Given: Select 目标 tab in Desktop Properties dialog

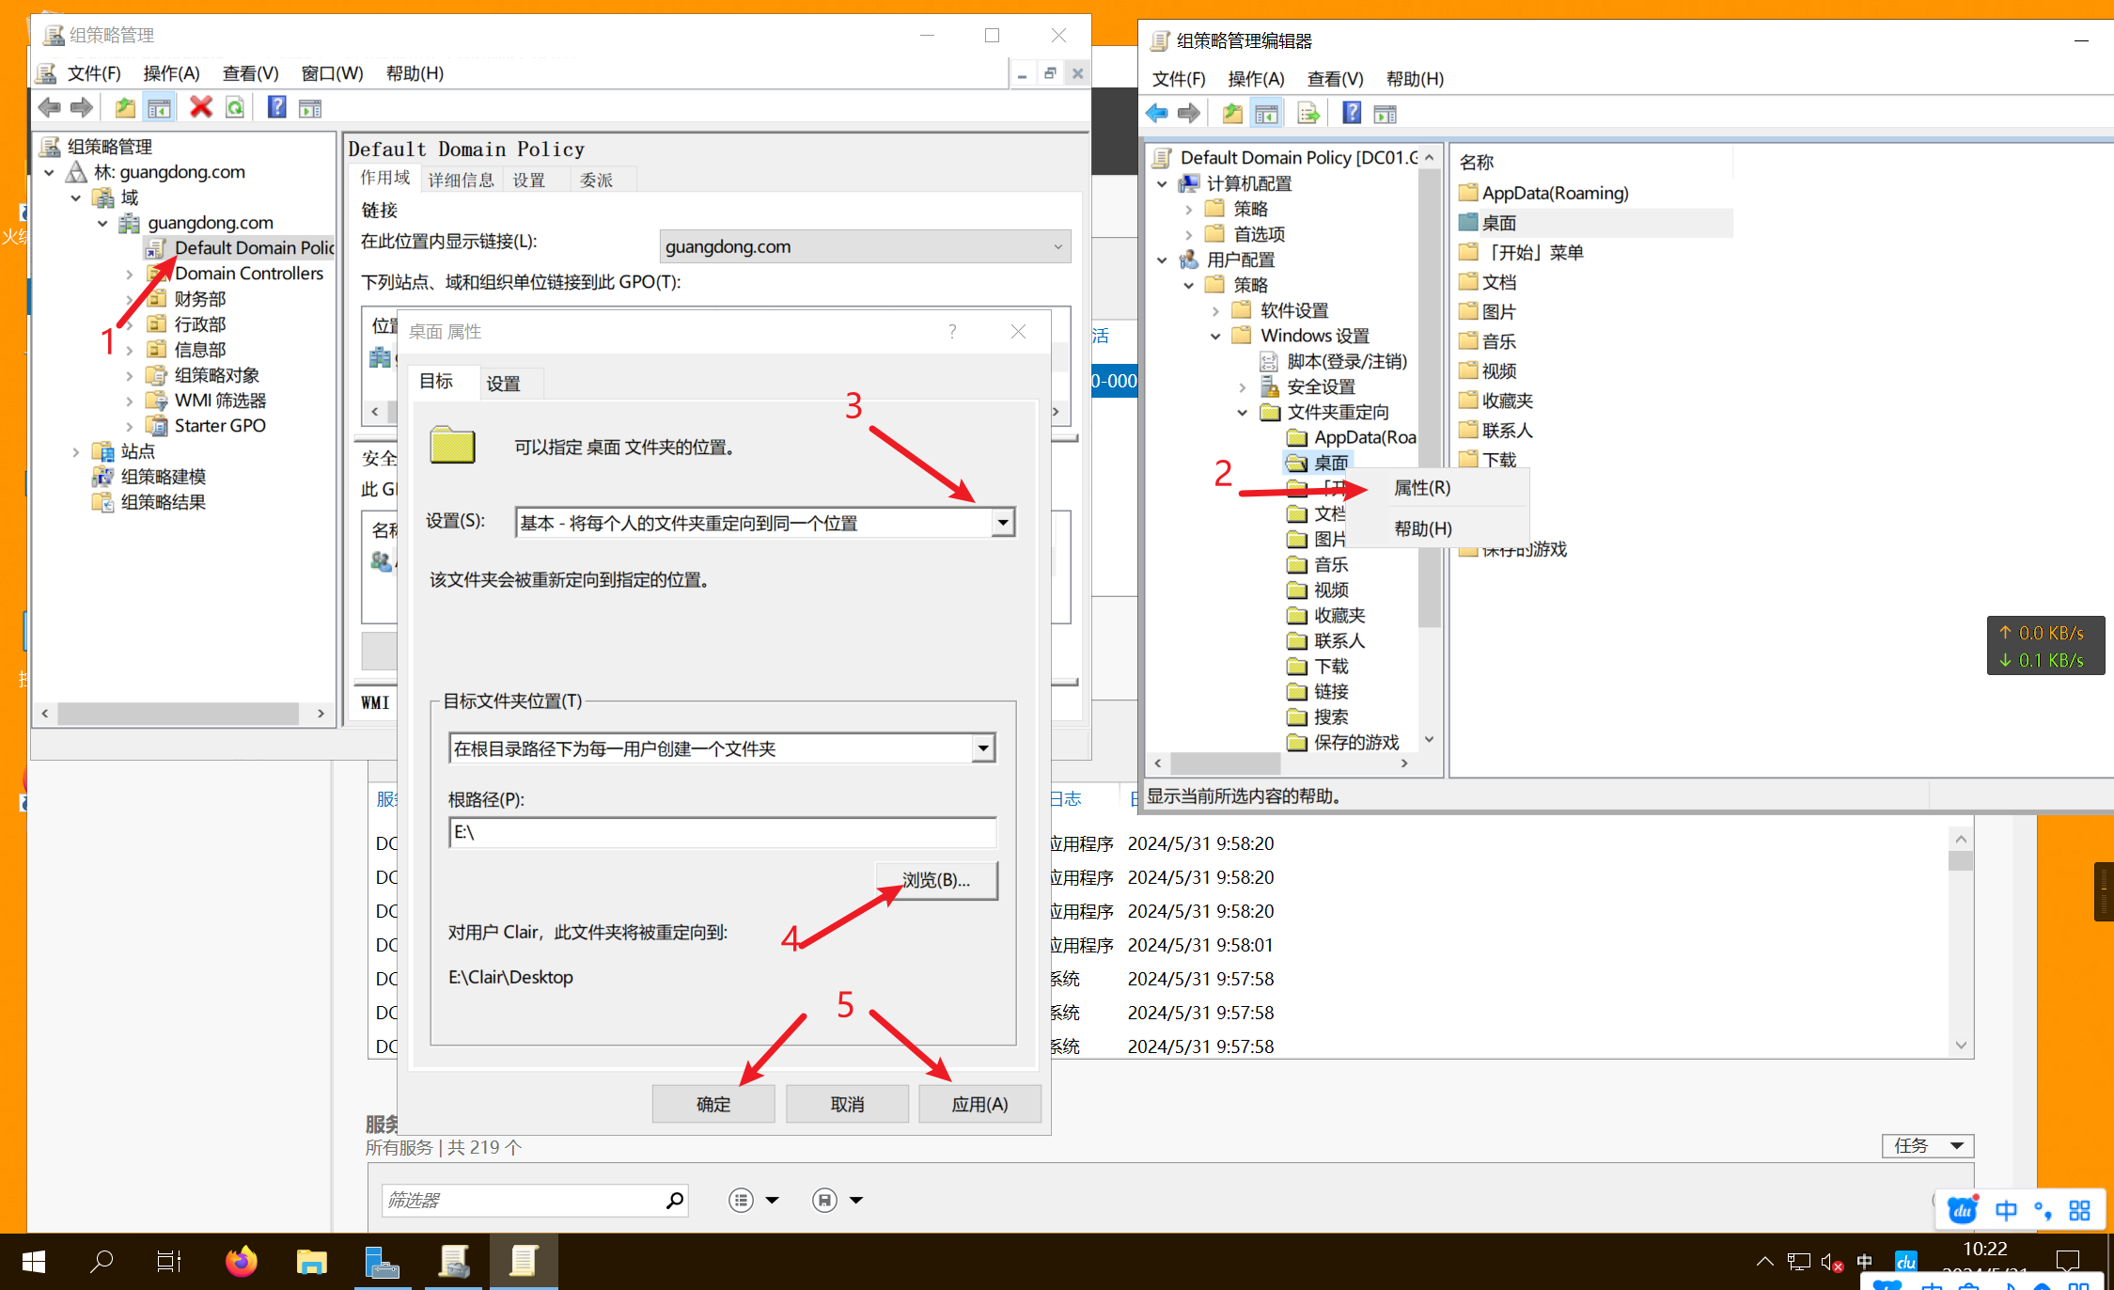Looking at the screenshot, I should point(436,381).
